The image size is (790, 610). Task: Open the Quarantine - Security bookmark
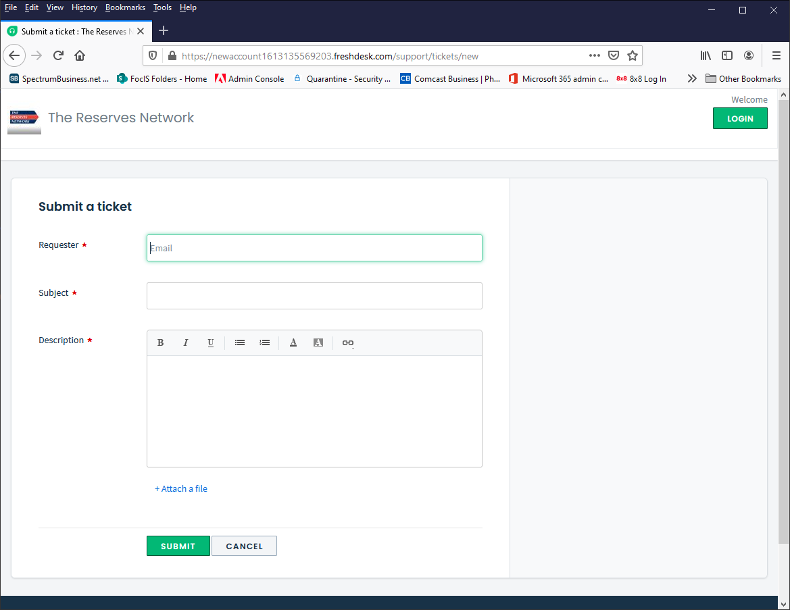click(x=342, y=78)
